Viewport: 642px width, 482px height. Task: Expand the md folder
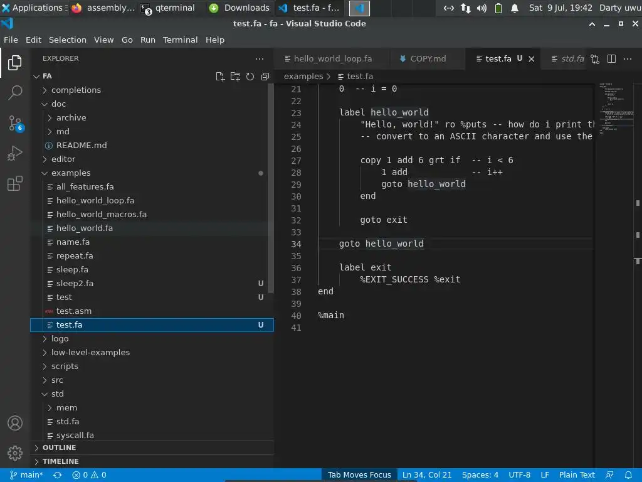(152, 132)
